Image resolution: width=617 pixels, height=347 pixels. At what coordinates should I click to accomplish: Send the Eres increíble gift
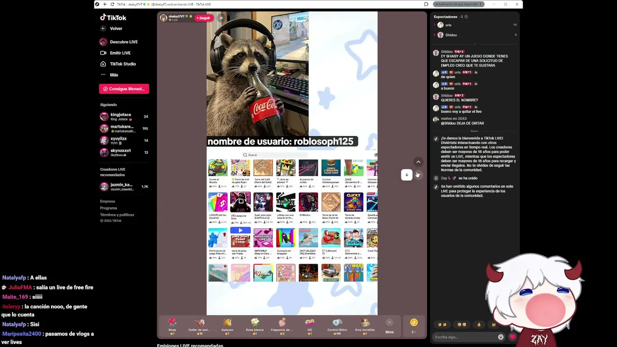364,326
